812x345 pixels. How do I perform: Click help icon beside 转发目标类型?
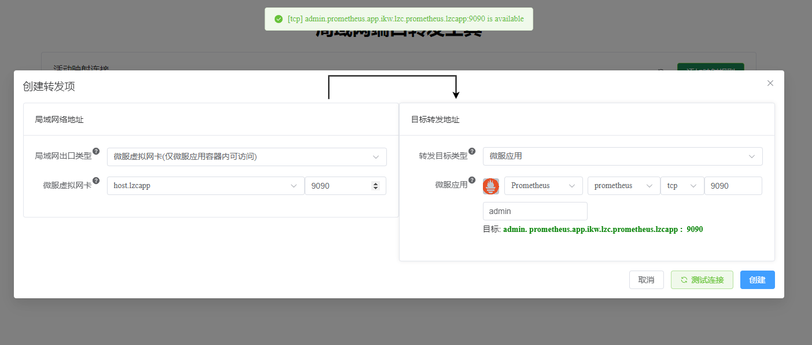point(472,151)
